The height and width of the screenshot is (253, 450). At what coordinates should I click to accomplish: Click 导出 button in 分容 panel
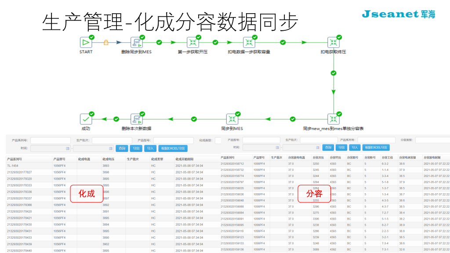[341, 148]
